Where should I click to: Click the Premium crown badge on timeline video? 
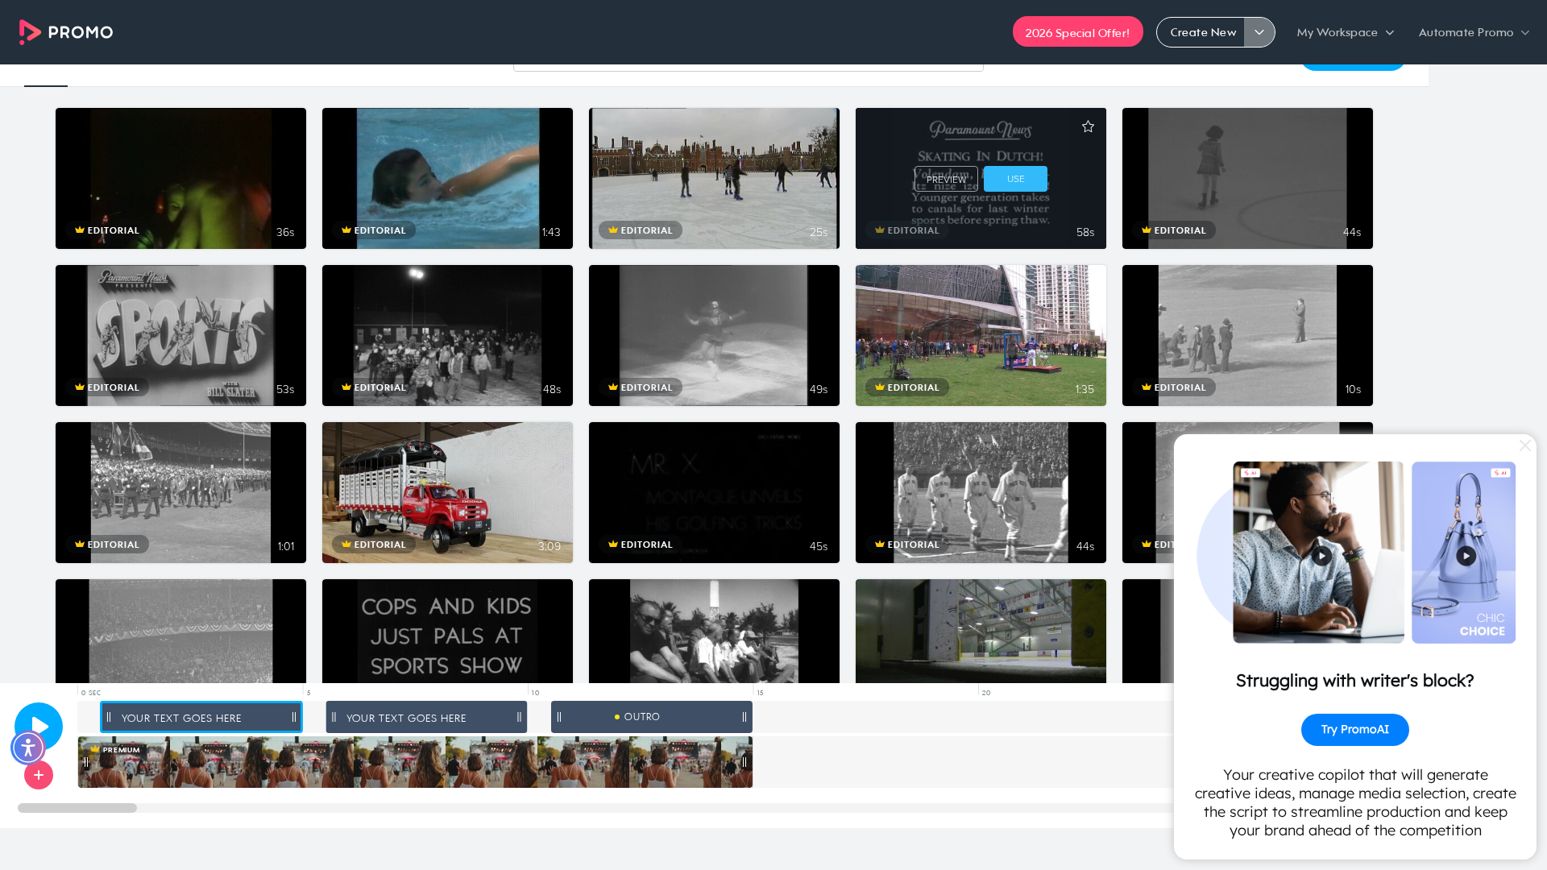pos(115,750)
